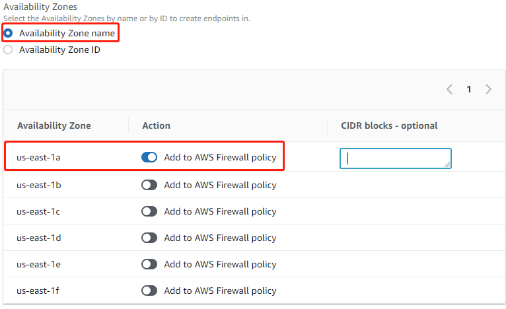Click CIDR blocks input for us-east-1a
Screen dimensions: 506x309
[395, 158]
